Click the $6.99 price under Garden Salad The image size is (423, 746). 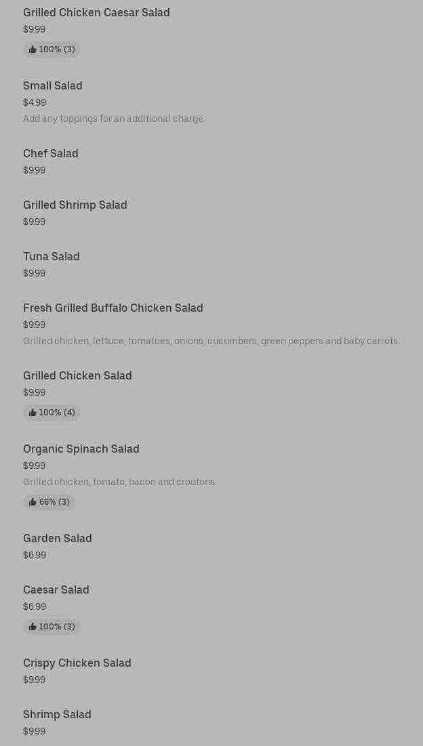[35, 555]
